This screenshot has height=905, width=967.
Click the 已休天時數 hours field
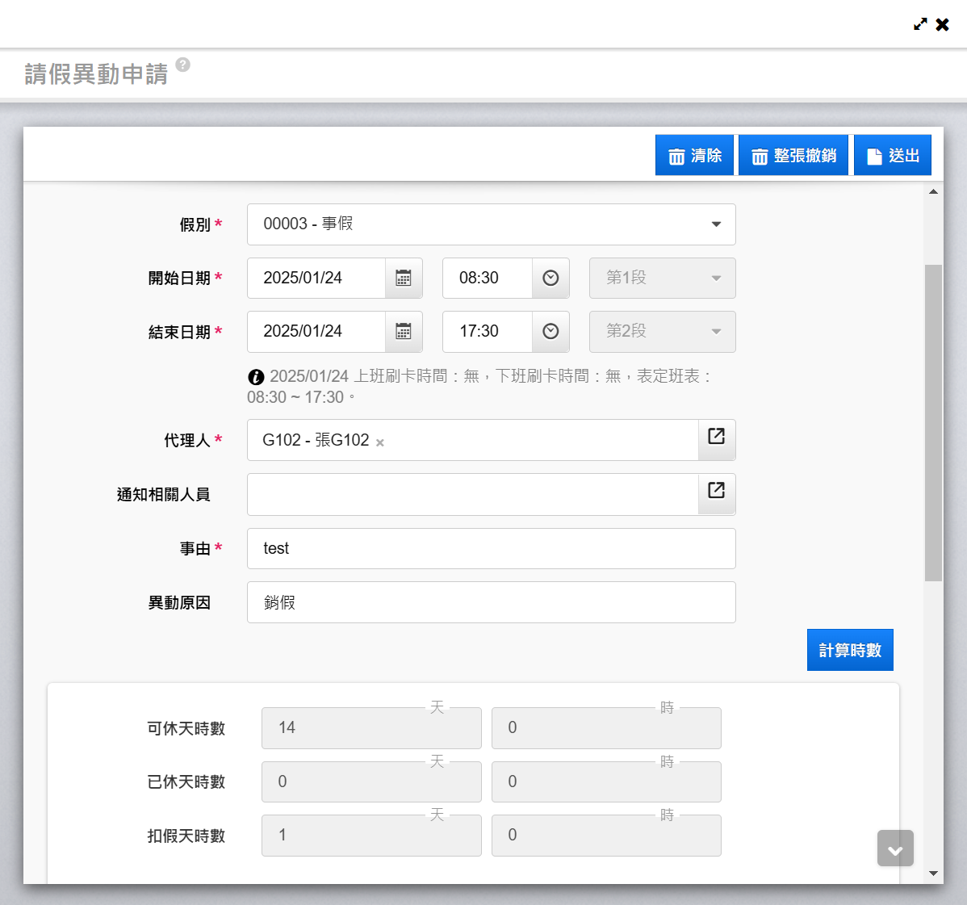point(606,781)
